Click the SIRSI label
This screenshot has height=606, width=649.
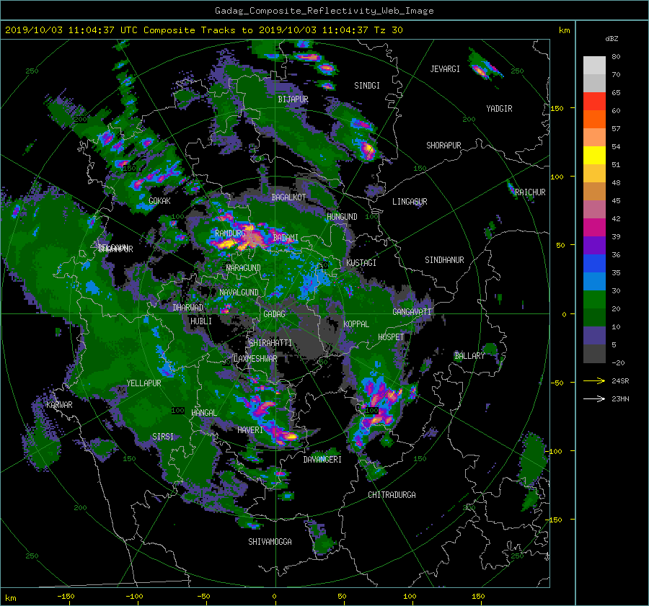pyautogui.click(x=163, y=437)
